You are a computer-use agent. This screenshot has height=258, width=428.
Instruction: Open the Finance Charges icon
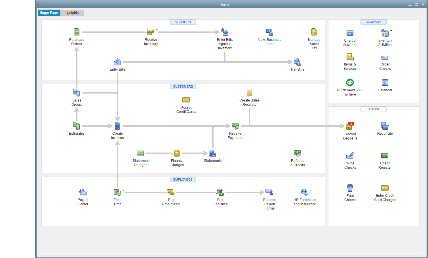coord(177,153)
